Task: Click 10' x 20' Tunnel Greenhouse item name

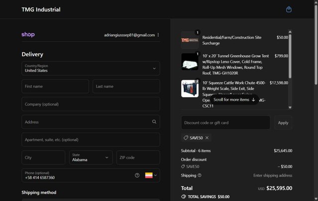Action: [x=235, y=64]
